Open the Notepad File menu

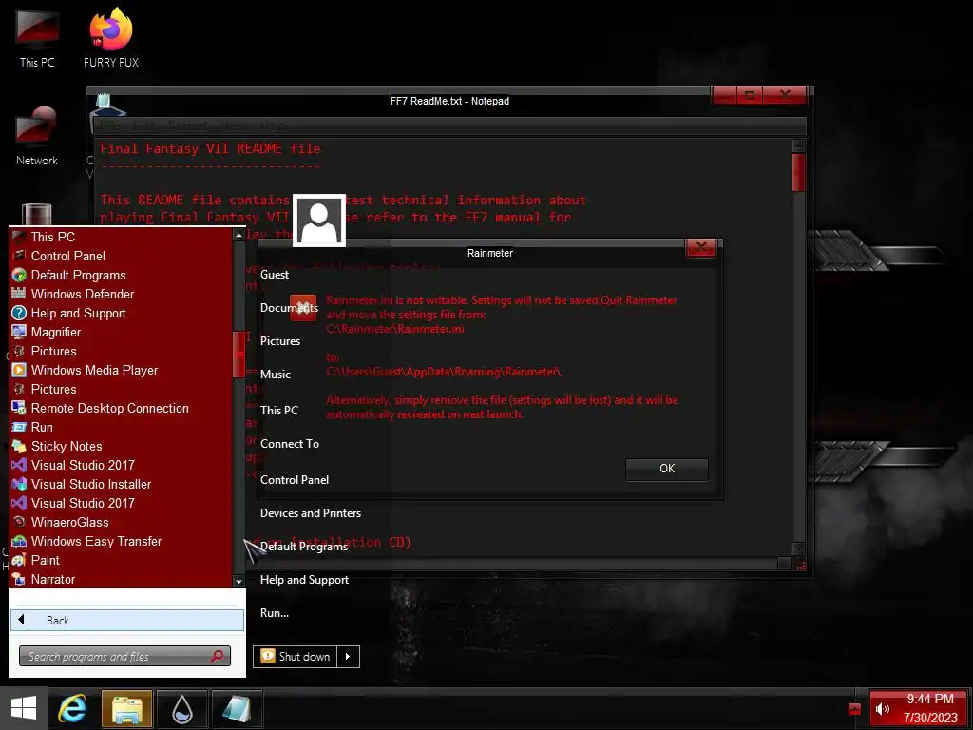[111, 126]
